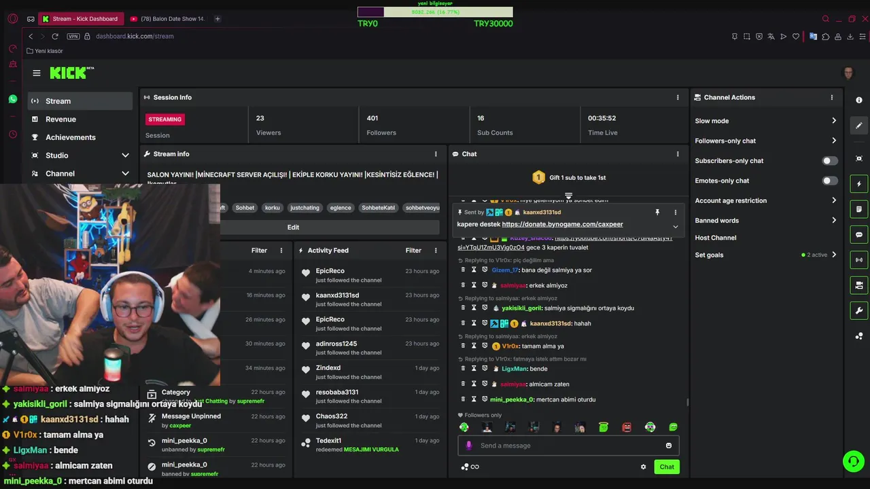Switch to Balon Date Show YouTube tab
This screenshot has height=489, width=870.
(167, 19)
